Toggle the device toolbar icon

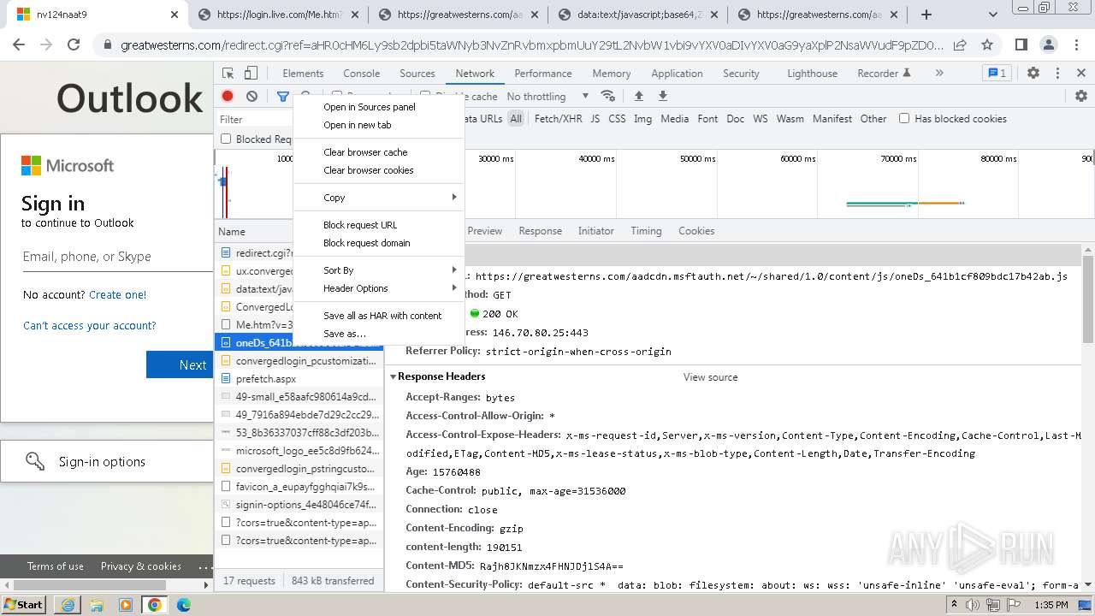[x=251, y=74]
